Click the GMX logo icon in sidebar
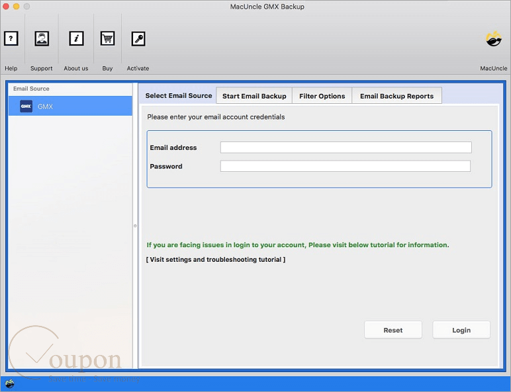Screen dimensions: 511x392 26,106
